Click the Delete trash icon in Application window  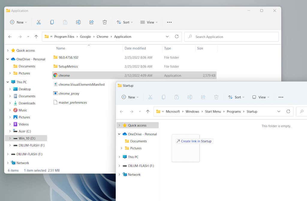click(105, 22)
